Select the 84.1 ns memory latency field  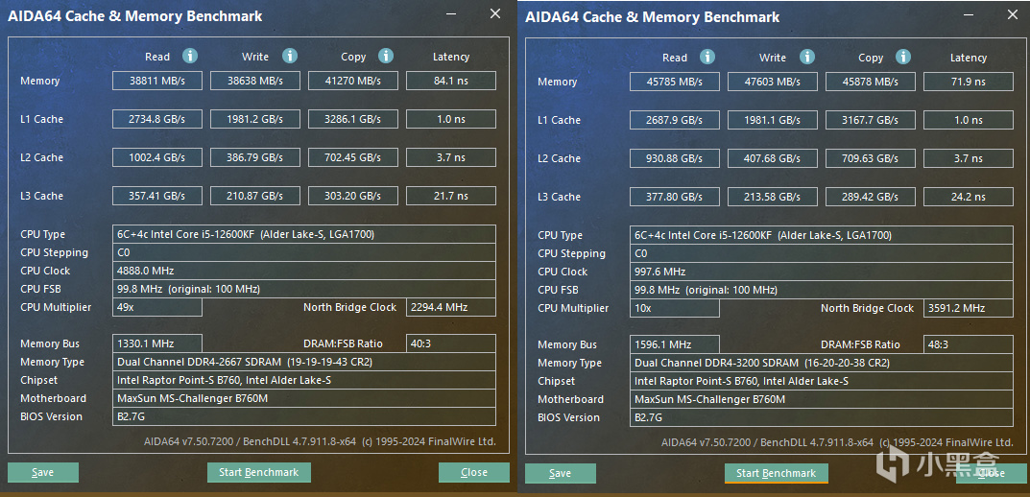[x=450, y=81]
